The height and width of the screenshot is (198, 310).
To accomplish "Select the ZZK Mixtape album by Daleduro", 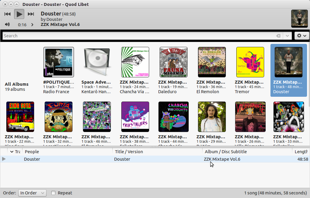I will (174, 70).
